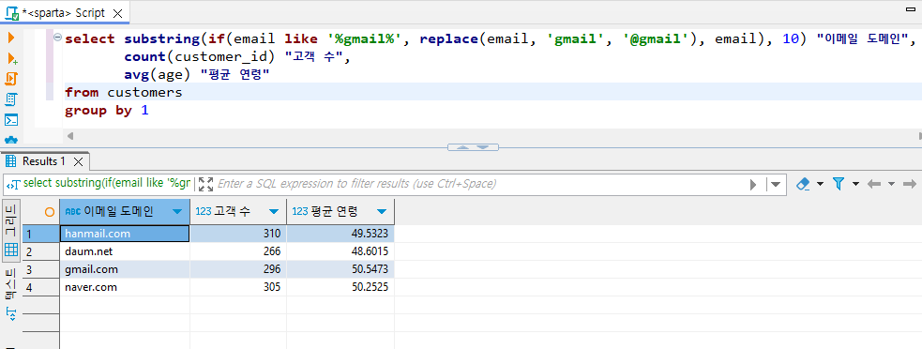Screen dimensions: 922x349
Task: Execute SQL in a new tab
Action: 11,58
